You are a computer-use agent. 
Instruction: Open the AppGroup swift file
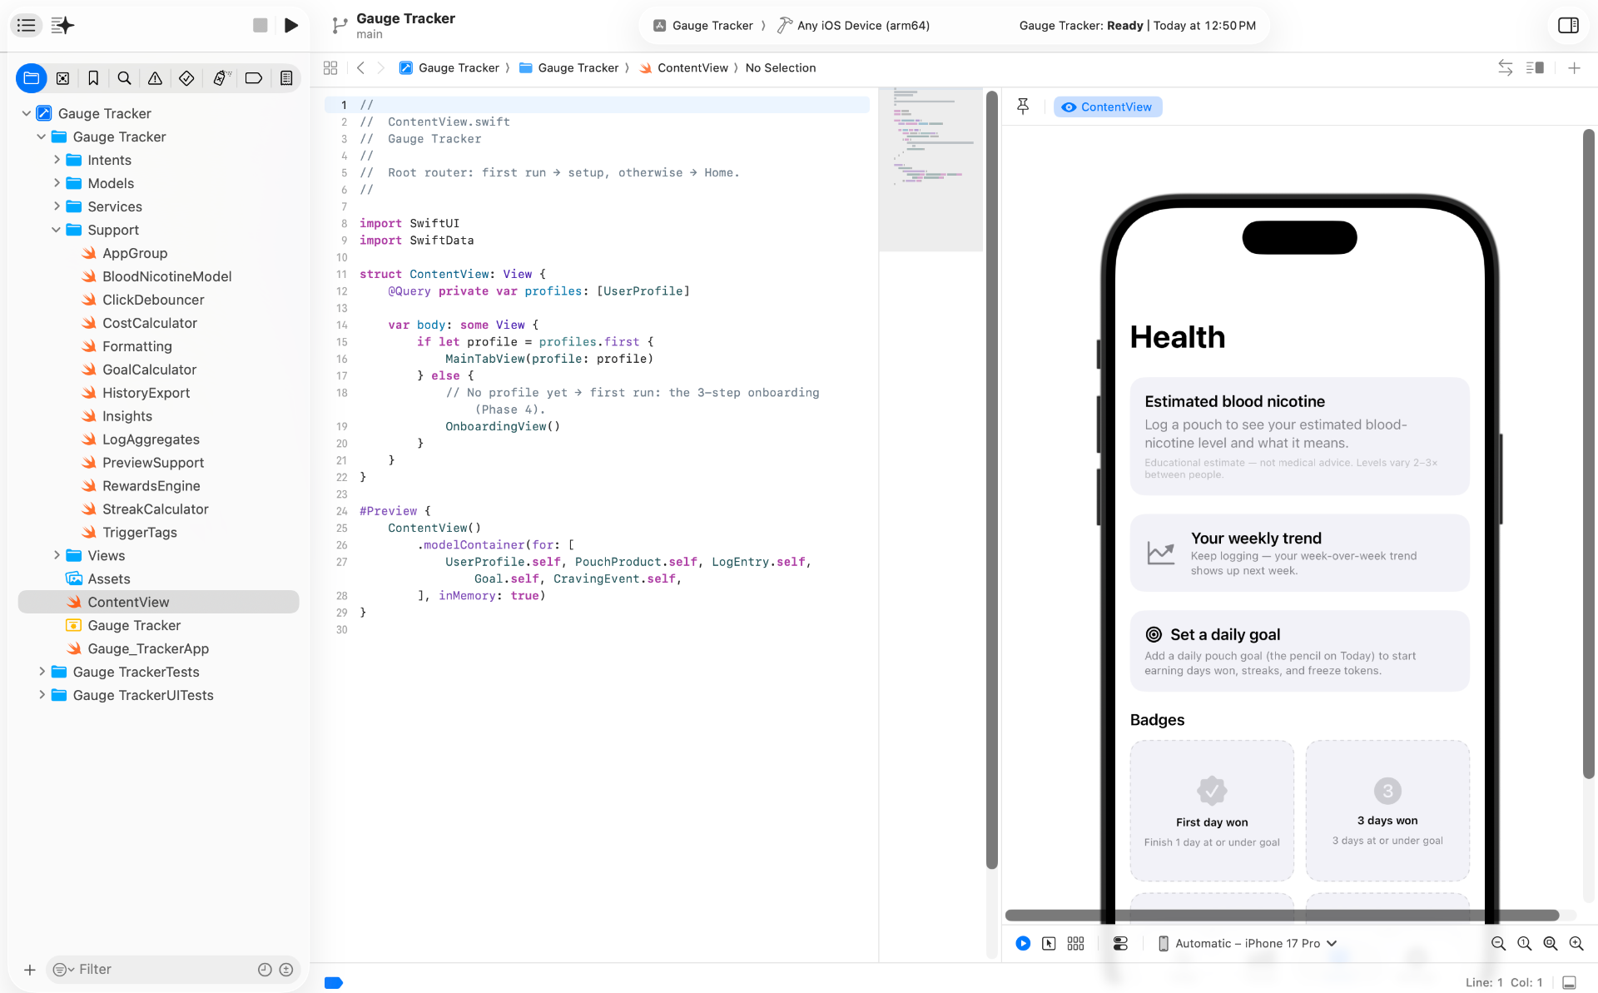(x=135, y=253)
